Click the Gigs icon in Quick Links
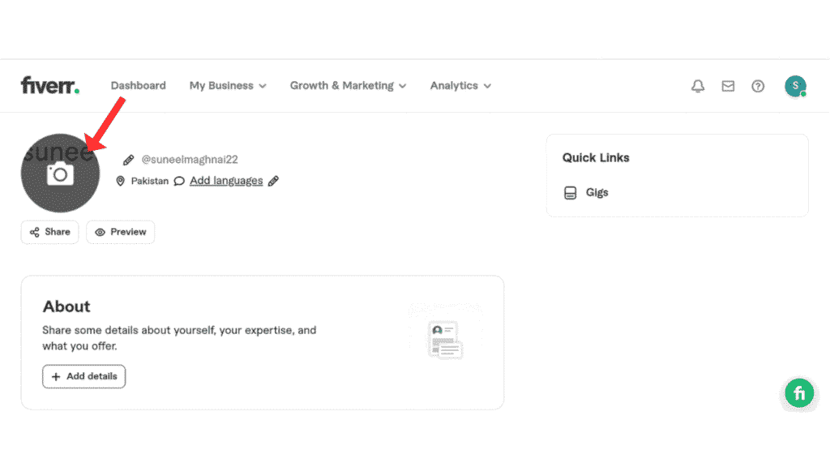 click(570, 193)
